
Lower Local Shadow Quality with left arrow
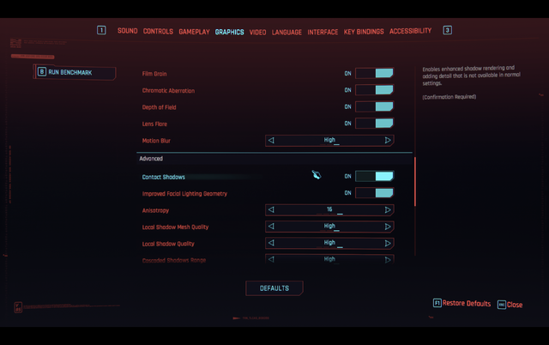click(271, 243)
